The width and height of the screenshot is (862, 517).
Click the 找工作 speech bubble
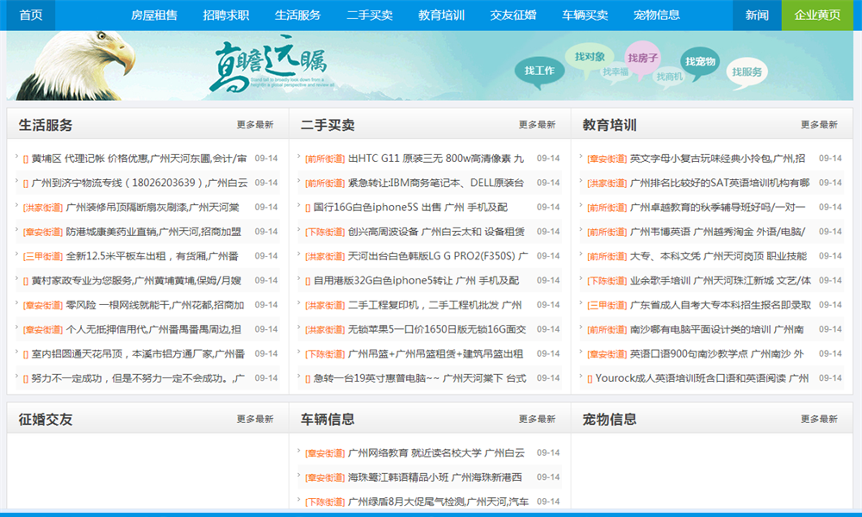[540, 71]
